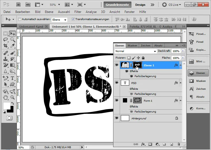The width and height of the screenshot is (211, 150).
Task: Select the Dodge tool
Action: pos(12,71)
